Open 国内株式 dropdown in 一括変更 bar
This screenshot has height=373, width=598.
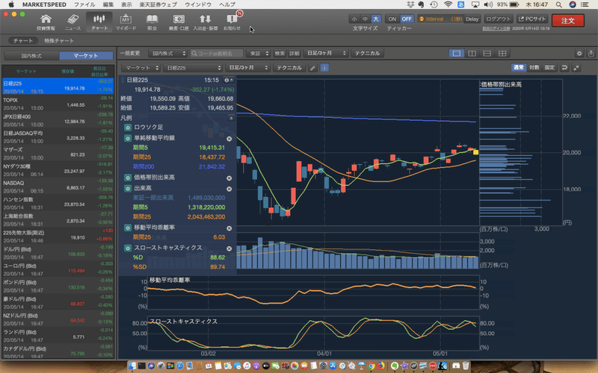167,54
